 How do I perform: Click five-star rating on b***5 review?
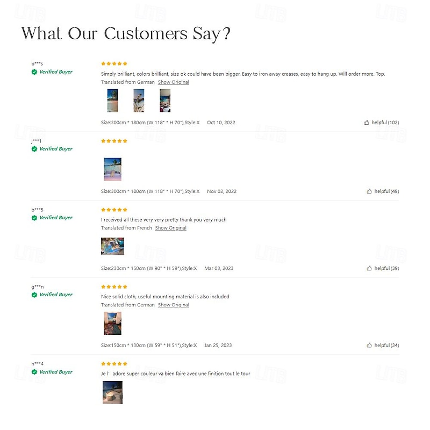pos(114,210)
